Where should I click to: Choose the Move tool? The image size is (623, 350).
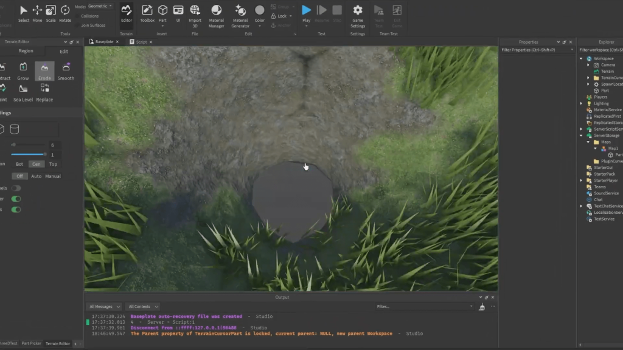coord(37,13)
